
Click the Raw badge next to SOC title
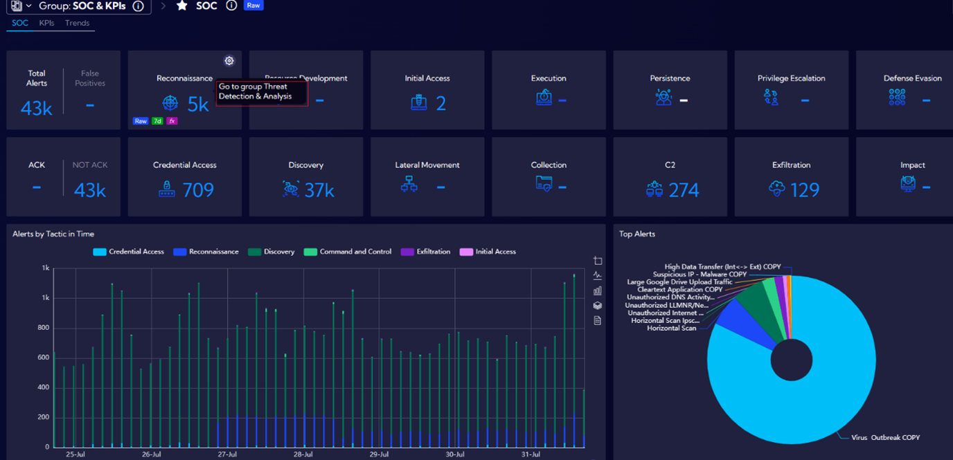coord(253,6)
